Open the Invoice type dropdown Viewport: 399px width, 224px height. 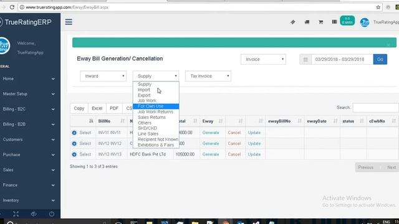click(263, 59)
